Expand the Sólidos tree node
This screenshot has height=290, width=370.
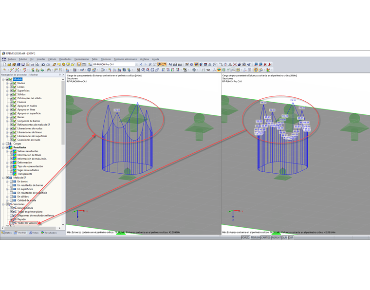click(x=7, y=94)
